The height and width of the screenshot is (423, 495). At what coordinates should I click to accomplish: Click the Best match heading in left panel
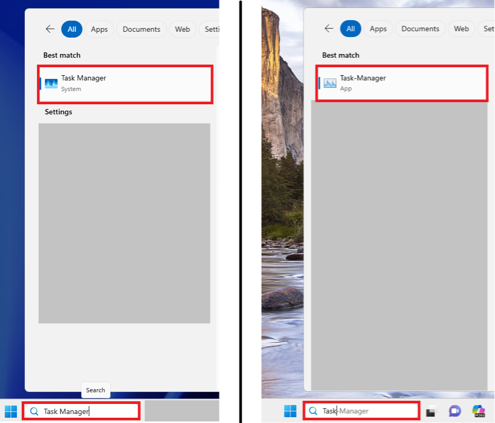[x=62, y=56]
